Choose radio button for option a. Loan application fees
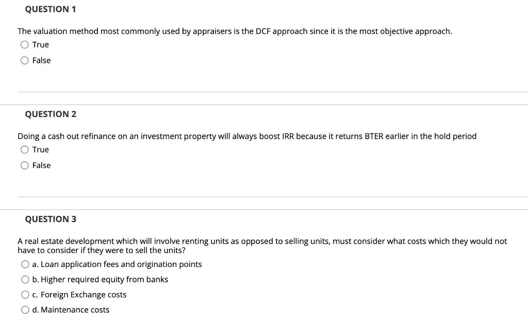This screenshot has height=335, width=528. click(x=25, y=264)
